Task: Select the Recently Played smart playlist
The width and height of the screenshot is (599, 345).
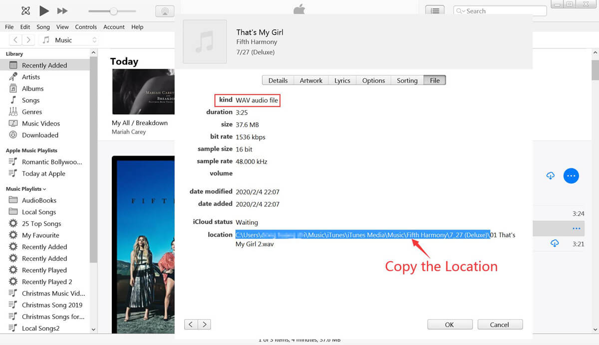Action: pyautogui.click(x=44, y=270)
